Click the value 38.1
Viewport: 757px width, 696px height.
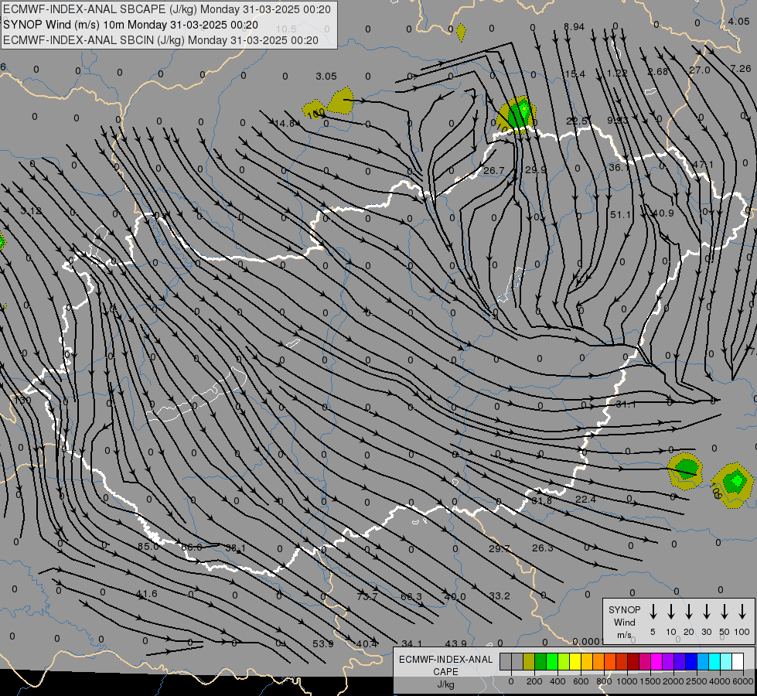236,548
